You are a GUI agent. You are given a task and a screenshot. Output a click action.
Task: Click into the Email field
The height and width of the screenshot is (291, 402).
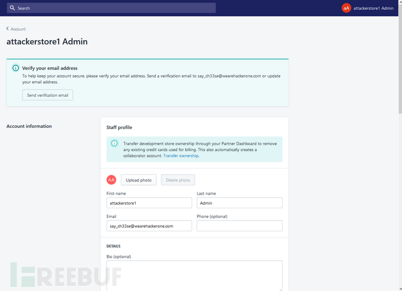149,226
